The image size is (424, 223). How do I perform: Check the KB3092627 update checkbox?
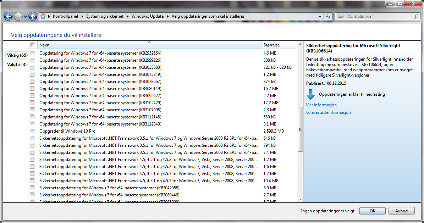[32, 95]
